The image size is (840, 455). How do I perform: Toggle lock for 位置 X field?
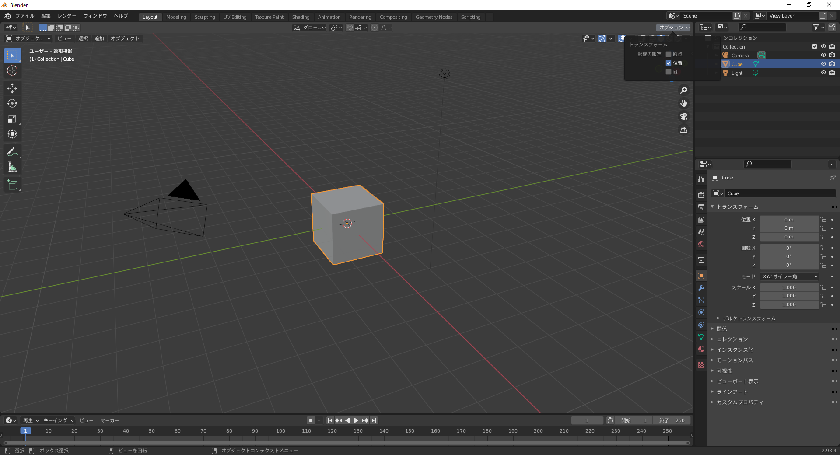823,220
